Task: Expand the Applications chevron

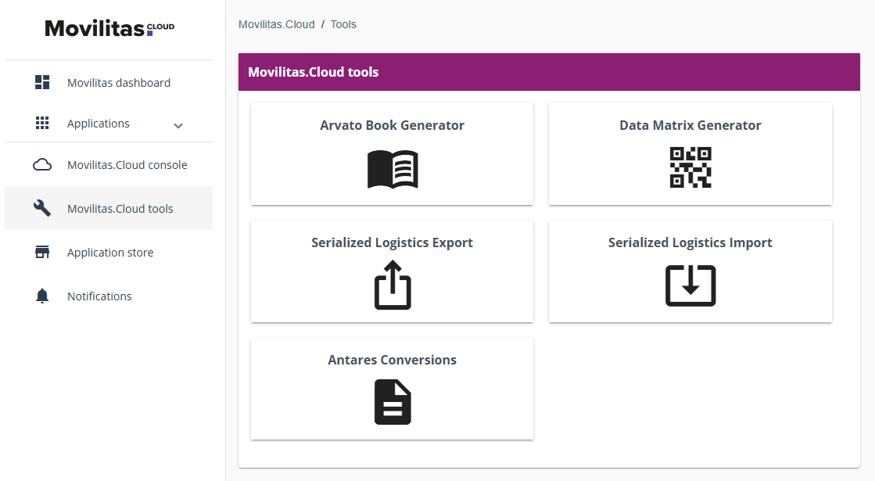Action: [x=178, y=126]
